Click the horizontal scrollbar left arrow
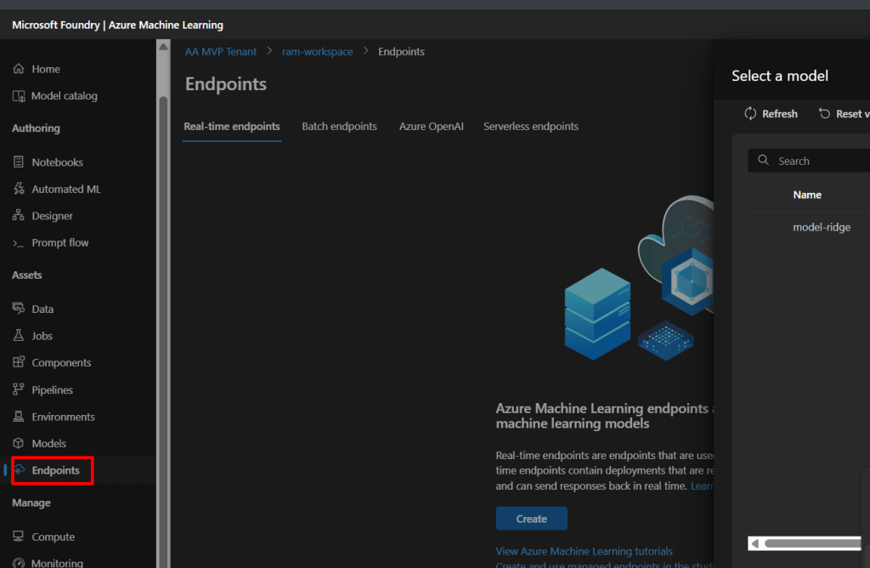 pos(754,543)
